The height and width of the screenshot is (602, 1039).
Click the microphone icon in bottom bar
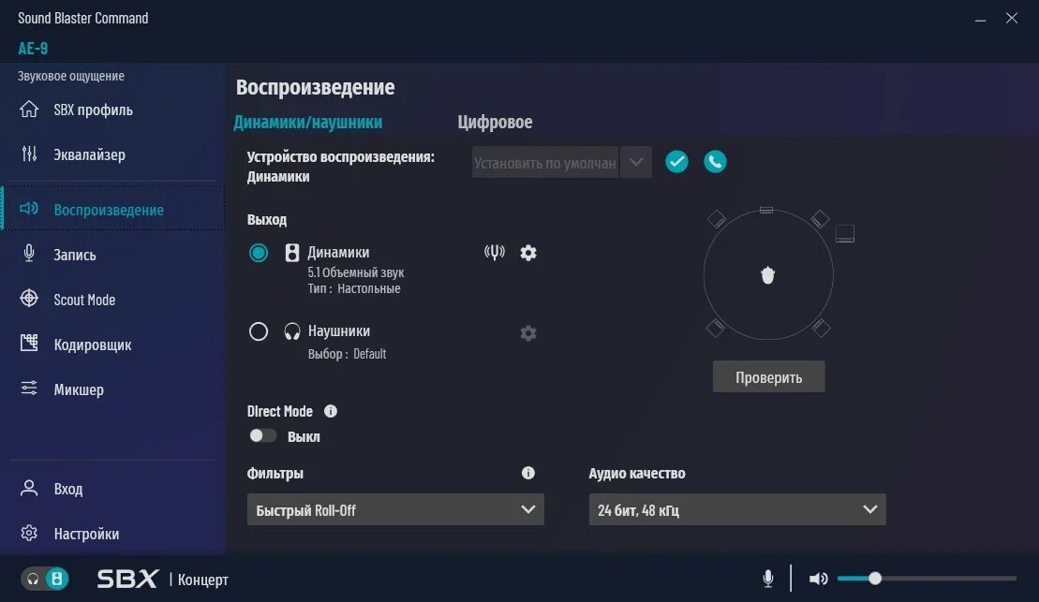pos(768,579)
